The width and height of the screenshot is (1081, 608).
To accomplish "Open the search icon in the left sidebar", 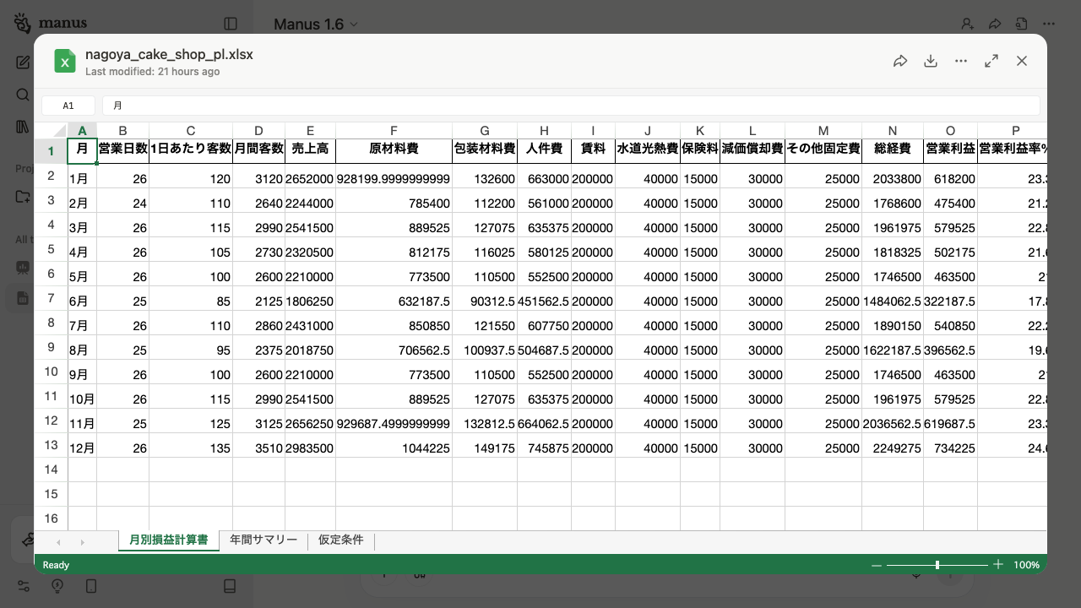I will point(23,95).
